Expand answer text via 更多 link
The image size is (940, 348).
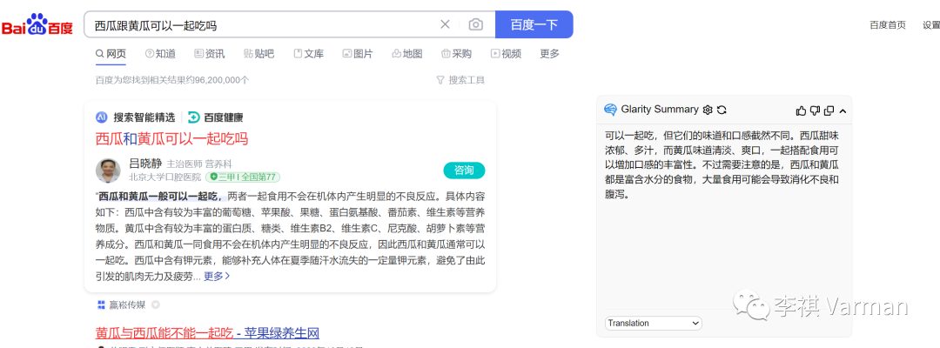217,276
